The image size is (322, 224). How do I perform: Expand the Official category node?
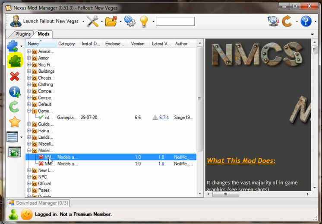[x=29, y=183]
